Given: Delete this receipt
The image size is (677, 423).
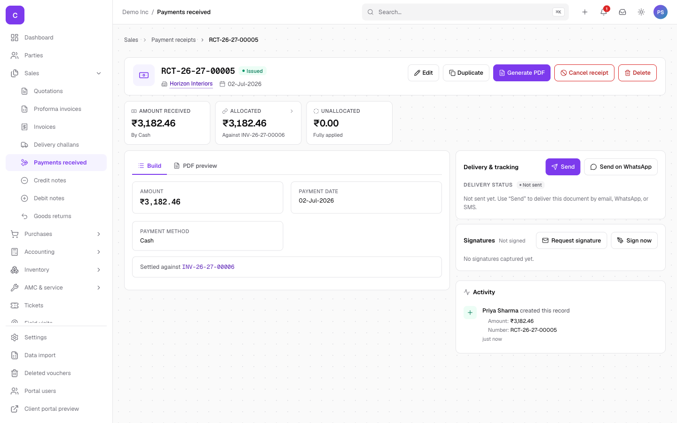Looking at the screenshot, I should [x=638, y=73].
